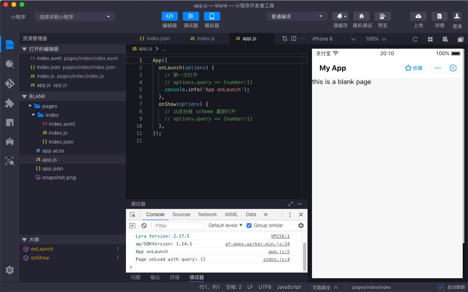Open the 问题 problems tab
The image size is (468, 292).
[x=136, y=277]
